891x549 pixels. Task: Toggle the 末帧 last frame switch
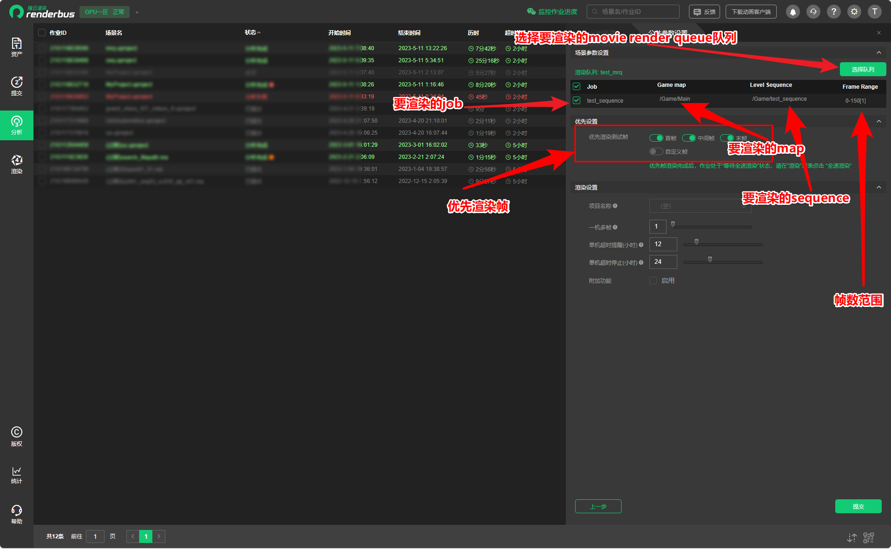(727, 138)
